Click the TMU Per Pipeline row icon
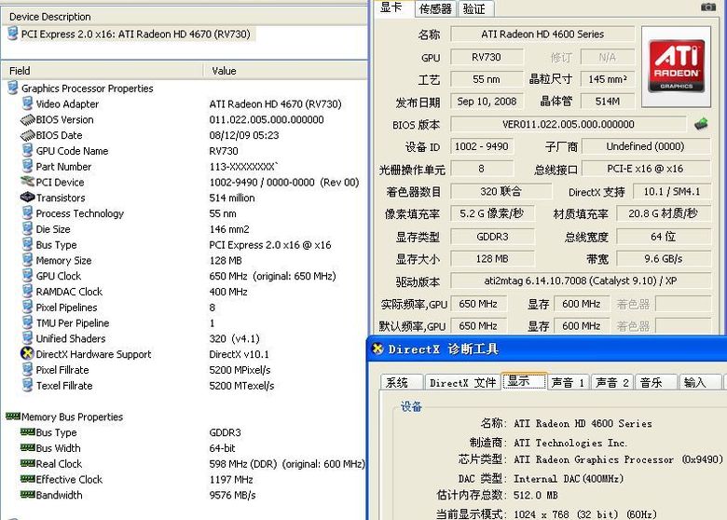This screenshot has width=727, height=520. (27, 322)
